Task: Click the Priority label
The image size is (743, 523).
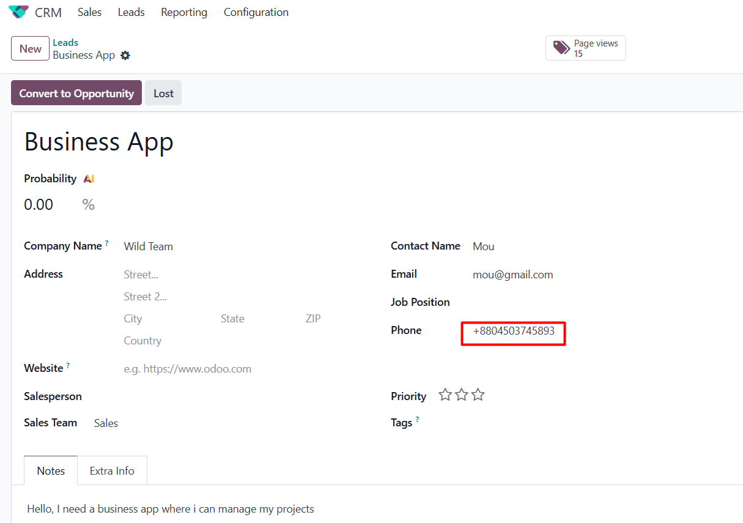Action: tap(408, 396)
